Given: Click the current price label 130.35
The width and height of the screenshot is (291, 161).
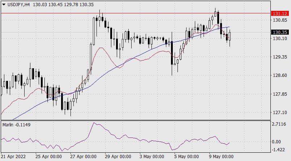Looking at the screenshot, I should click(280, 32).
